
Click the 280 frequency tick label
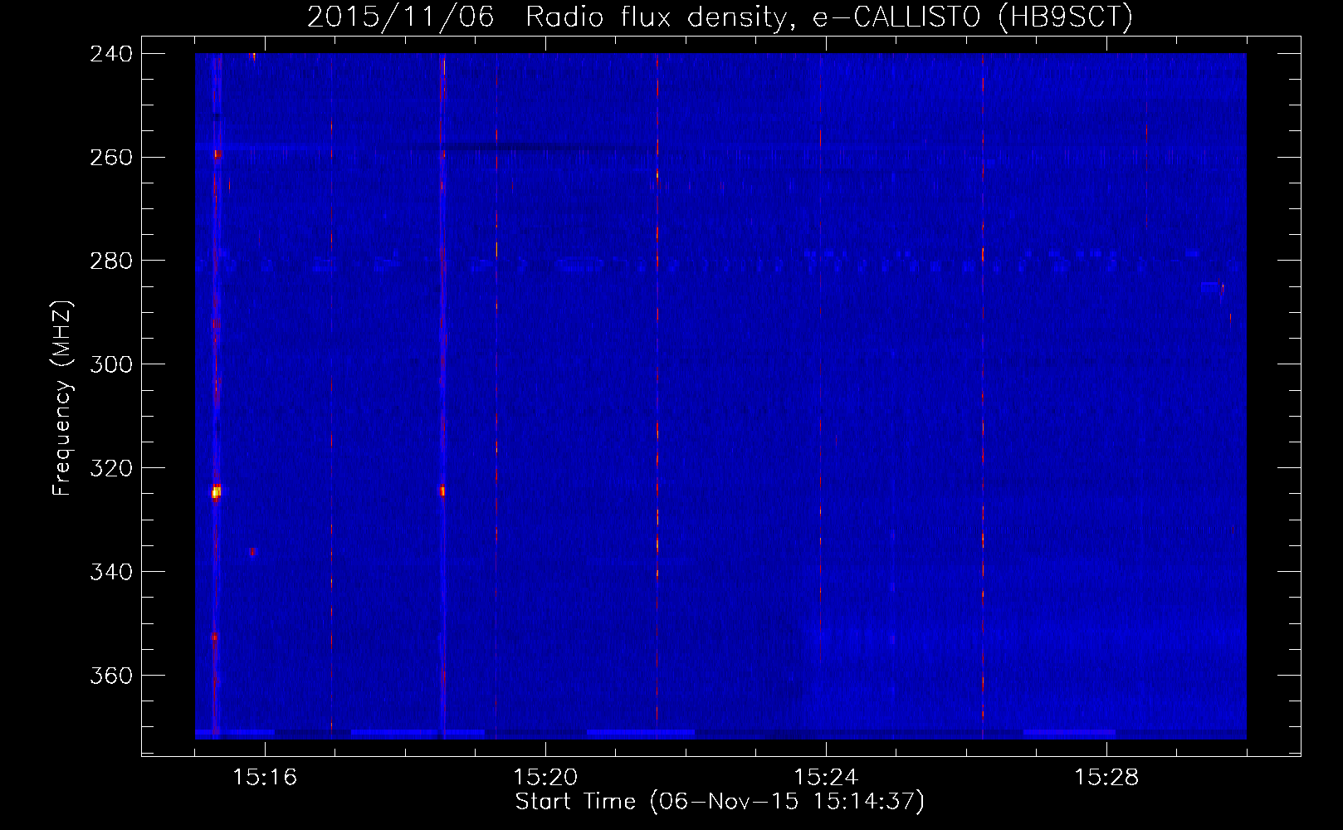click(x=111, y=261)
